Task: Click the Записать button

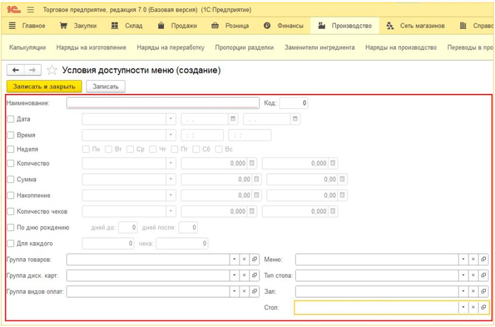Action: point(106,86)
